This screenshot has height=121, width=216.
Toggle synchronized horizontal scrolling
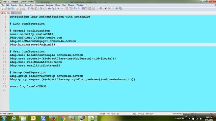pyautogui.click(x=71, y=8)
